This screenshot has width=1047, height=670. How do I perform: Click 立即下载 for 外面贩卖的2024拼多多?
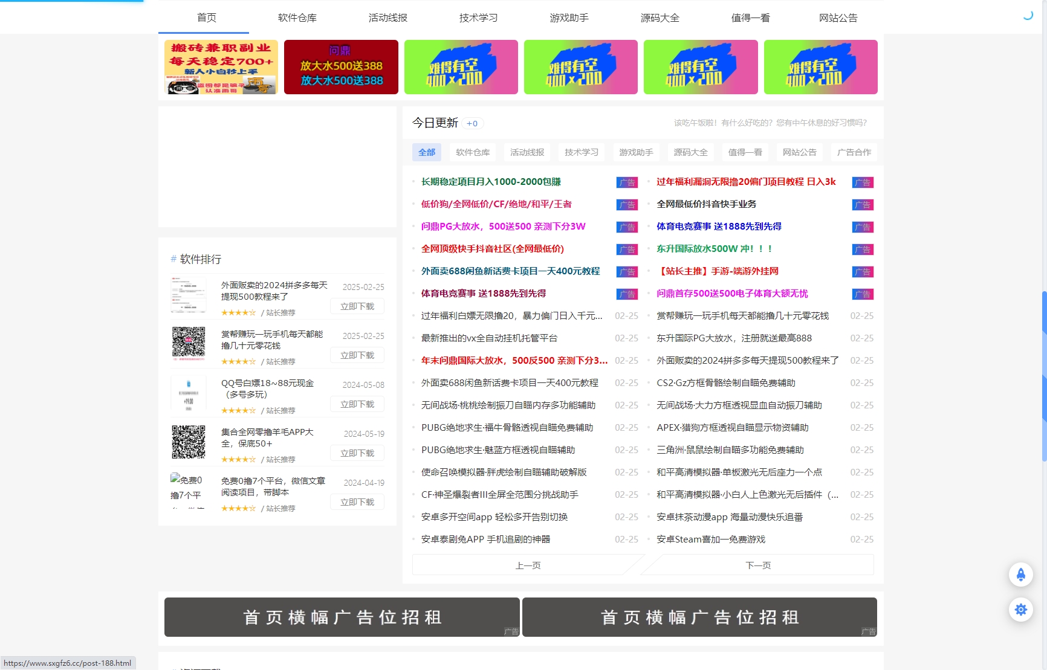click(357, 306)
